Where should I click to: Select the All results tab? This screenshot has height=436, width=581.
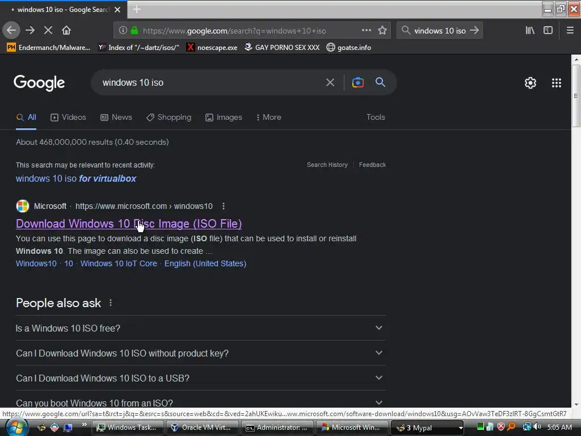click(26, 117)
